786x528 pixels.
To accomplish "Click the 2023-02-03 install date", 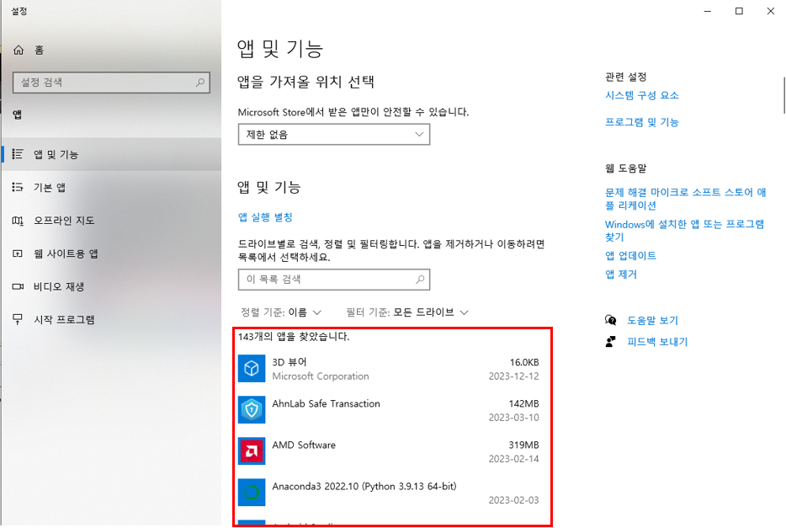I will pos(514,500).
